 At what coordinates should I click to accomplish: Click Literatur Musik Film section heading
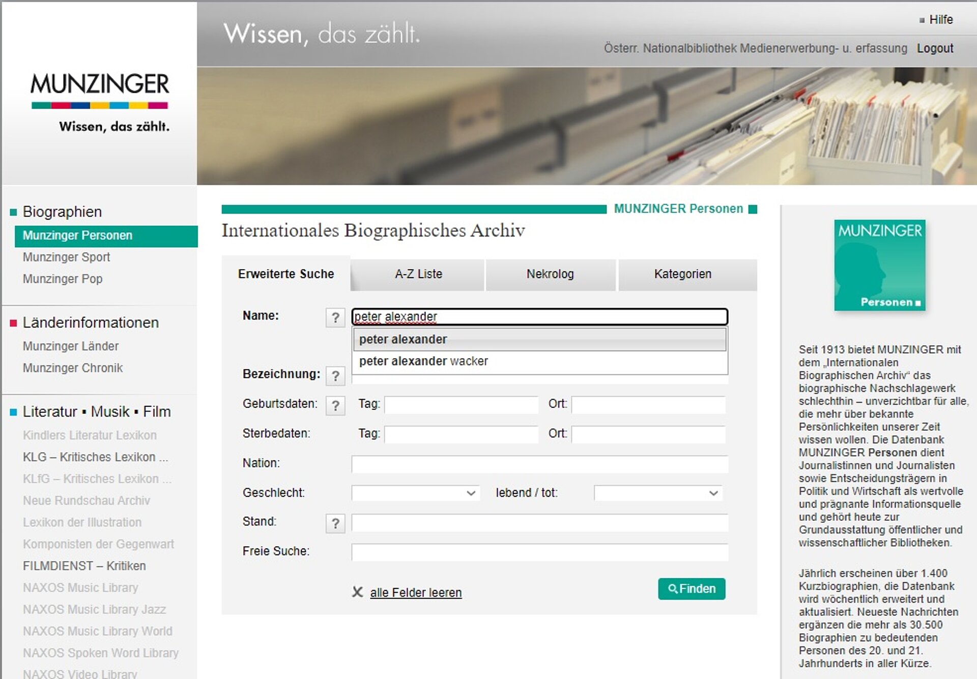97,411
